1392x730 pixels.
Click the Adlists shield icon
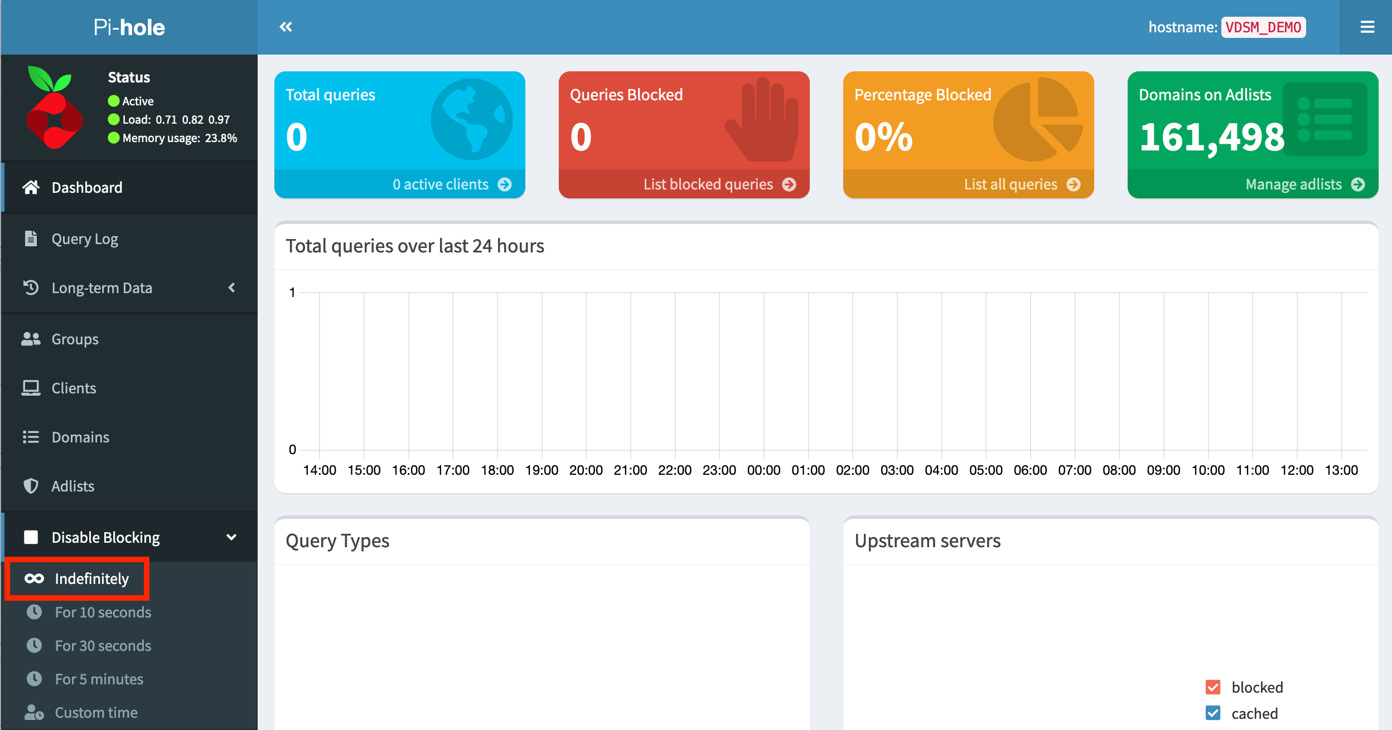31,486
